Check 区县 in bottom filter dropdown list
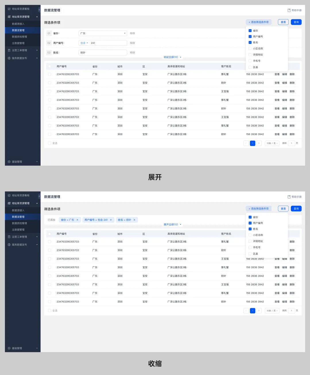Viewport: 310px width, 375px height. tap(250, 253)
